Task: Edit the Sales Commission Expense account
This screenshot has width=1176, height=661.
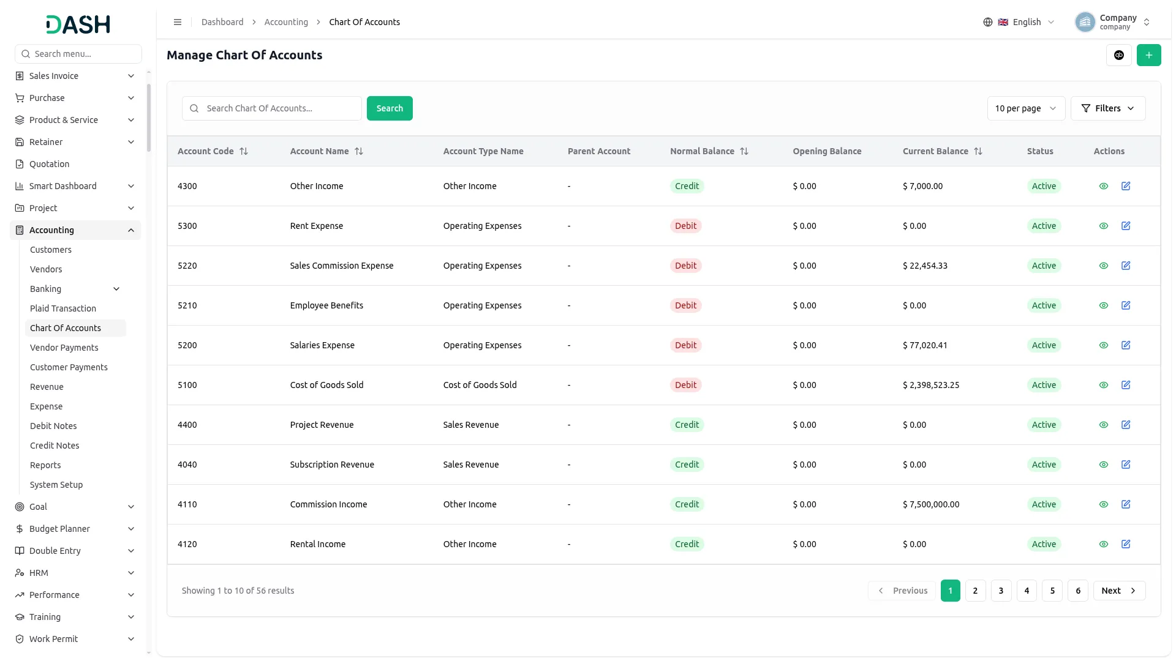Action: [1126, 266]
